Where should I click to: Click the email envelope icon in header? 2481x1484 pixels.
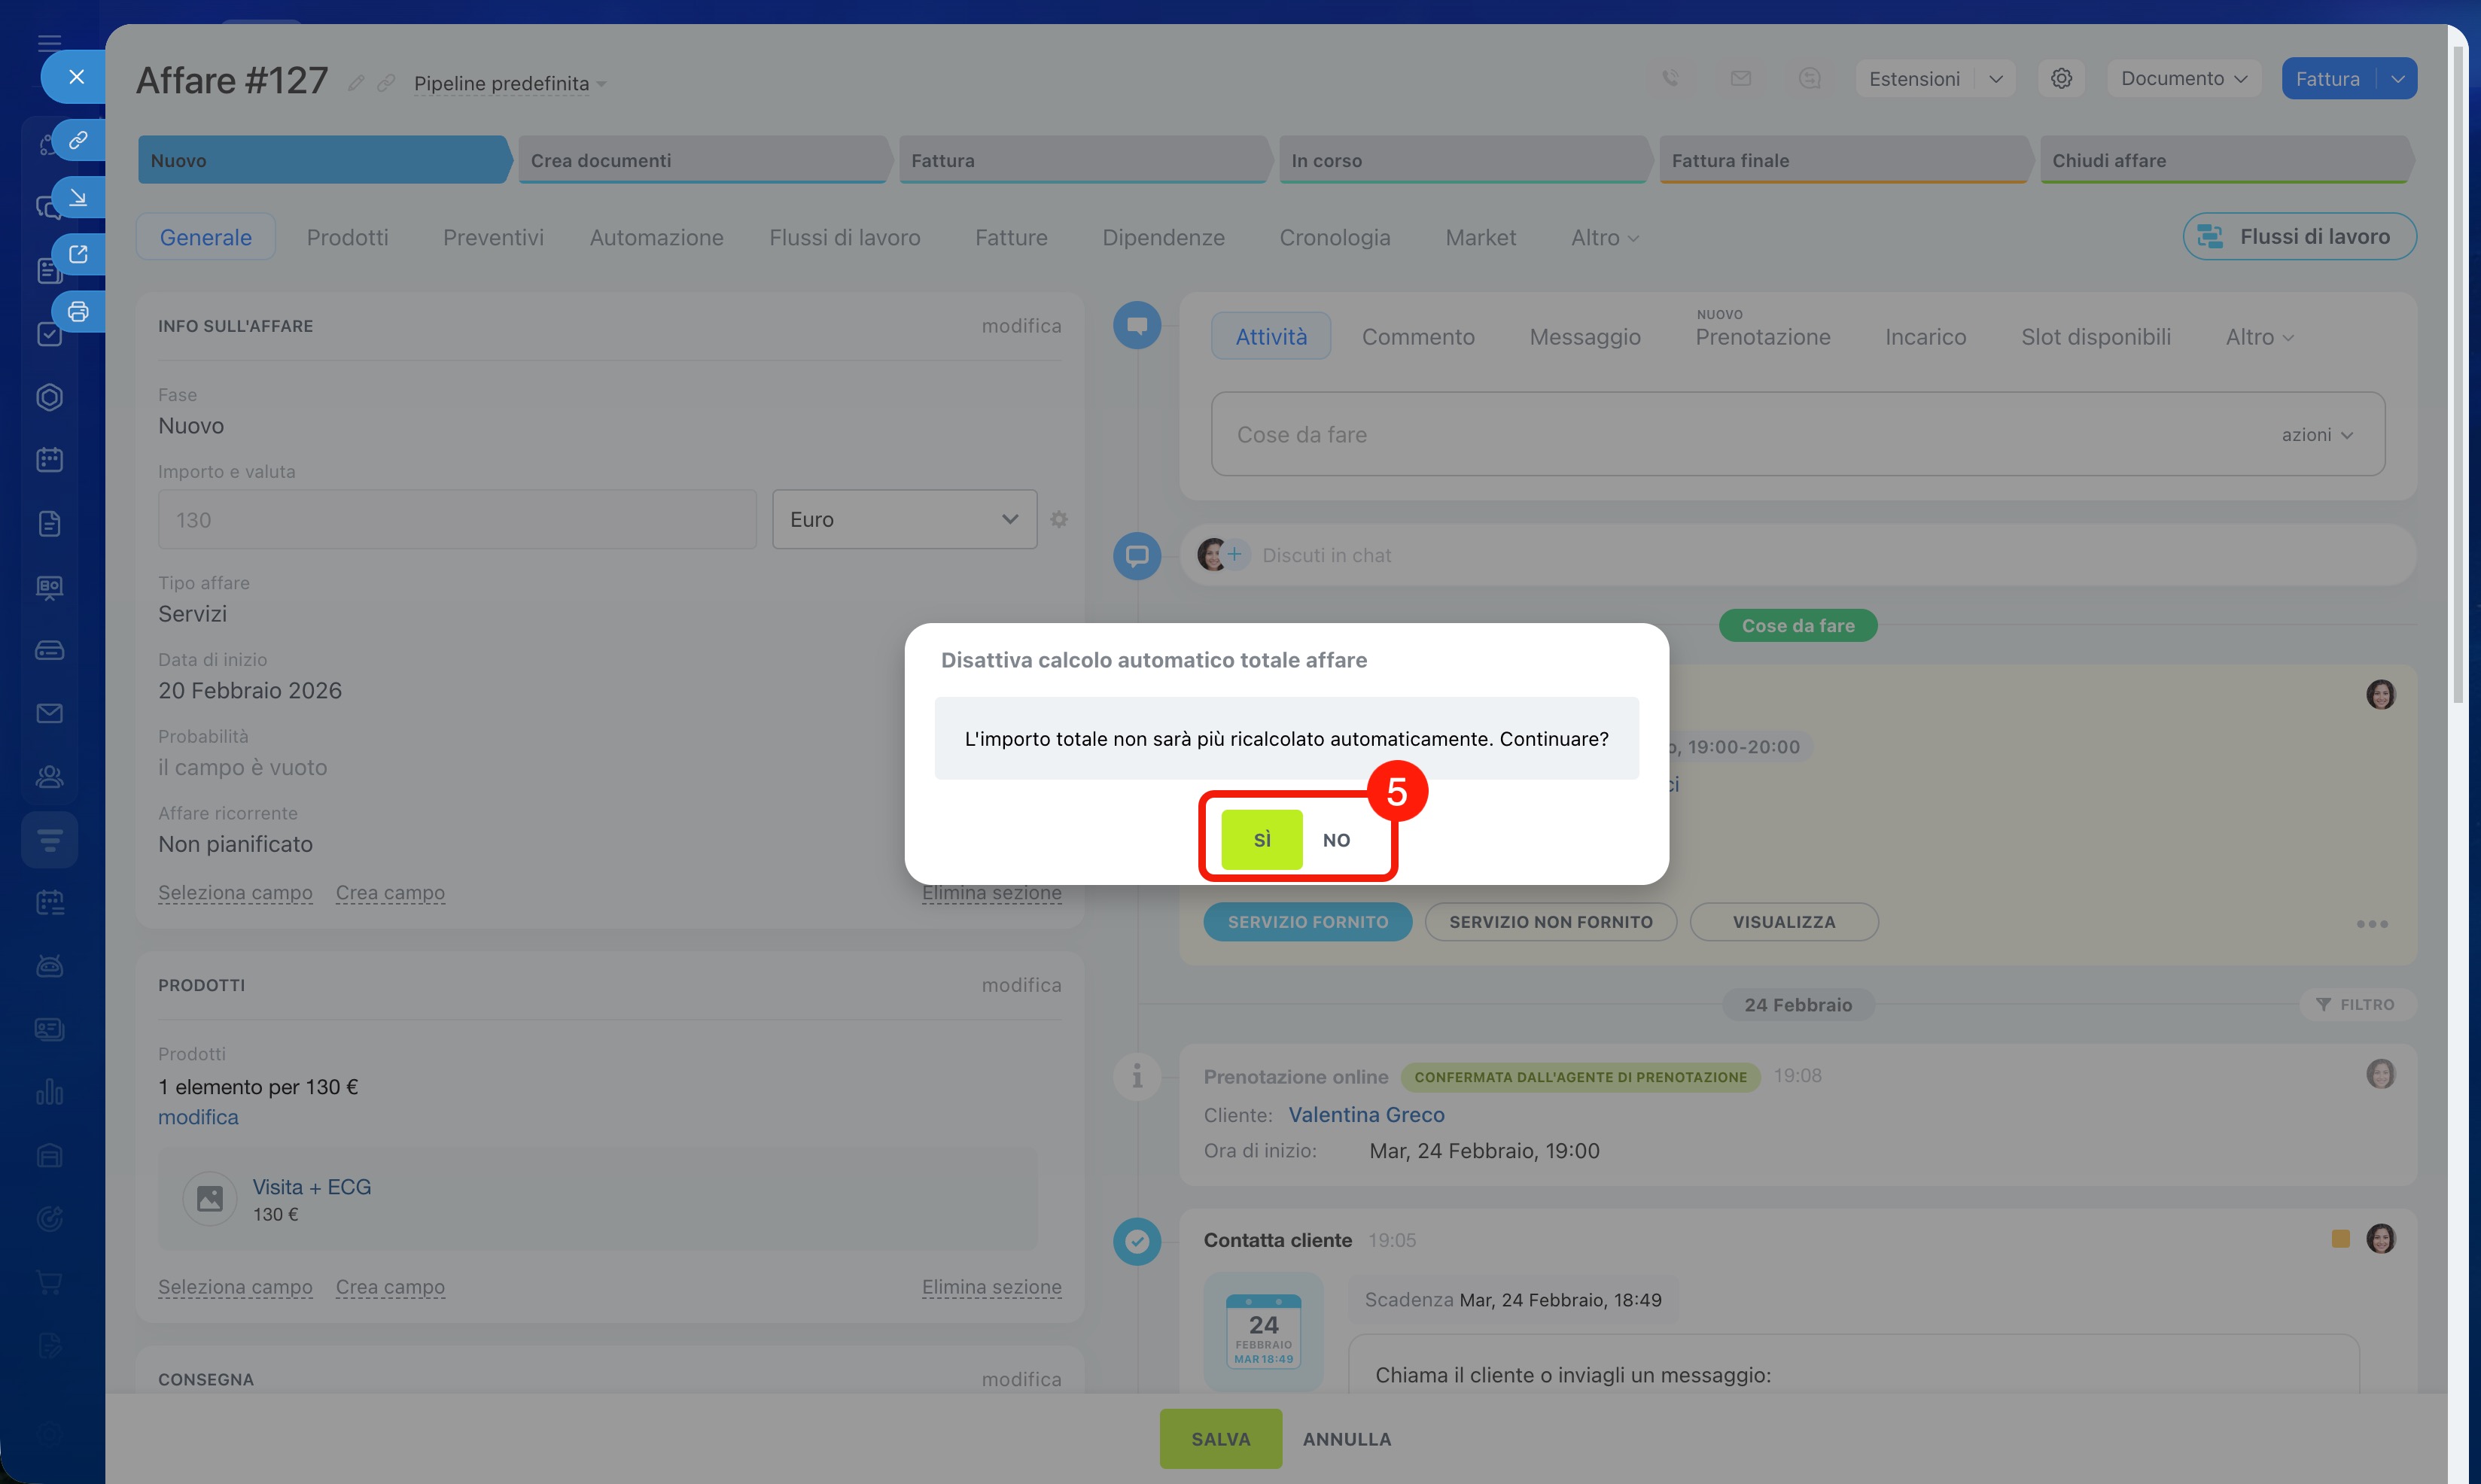1740,78
